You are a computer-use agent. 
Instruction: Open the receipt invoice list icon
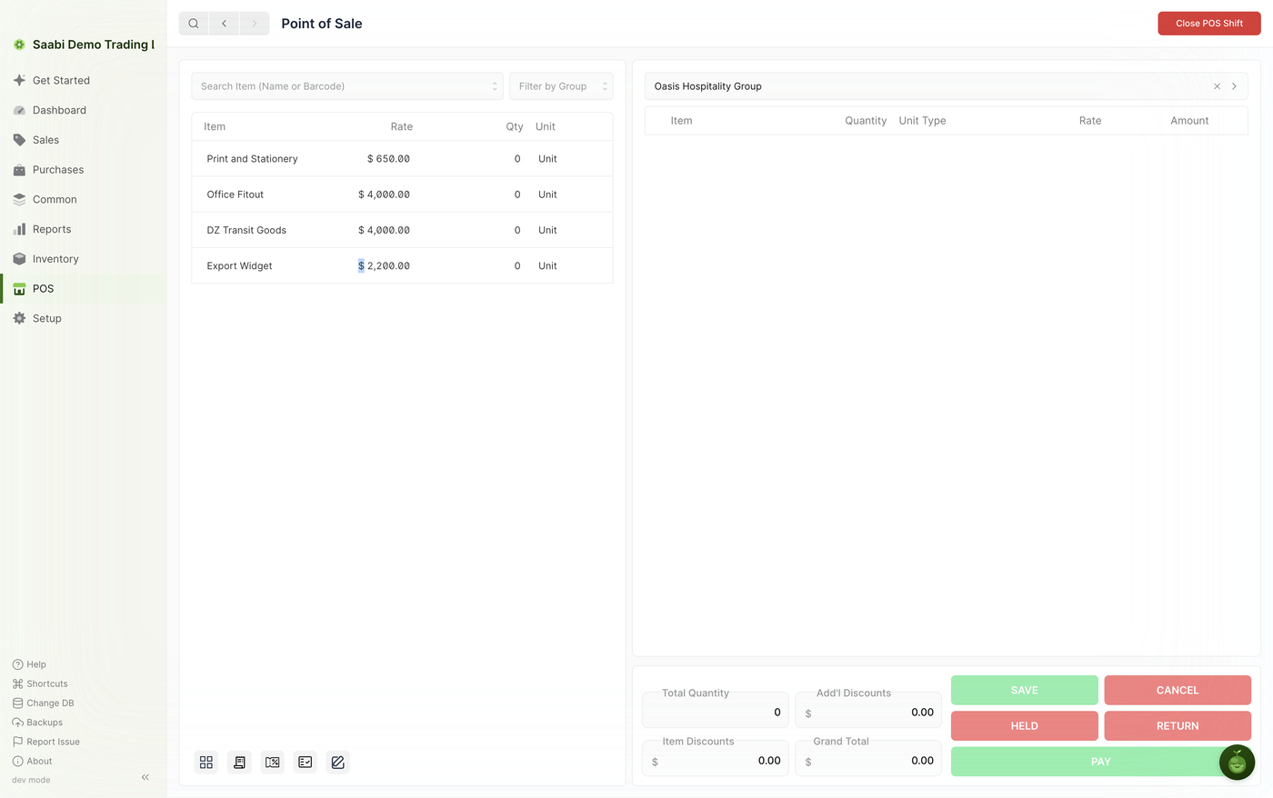click(239, 763)
